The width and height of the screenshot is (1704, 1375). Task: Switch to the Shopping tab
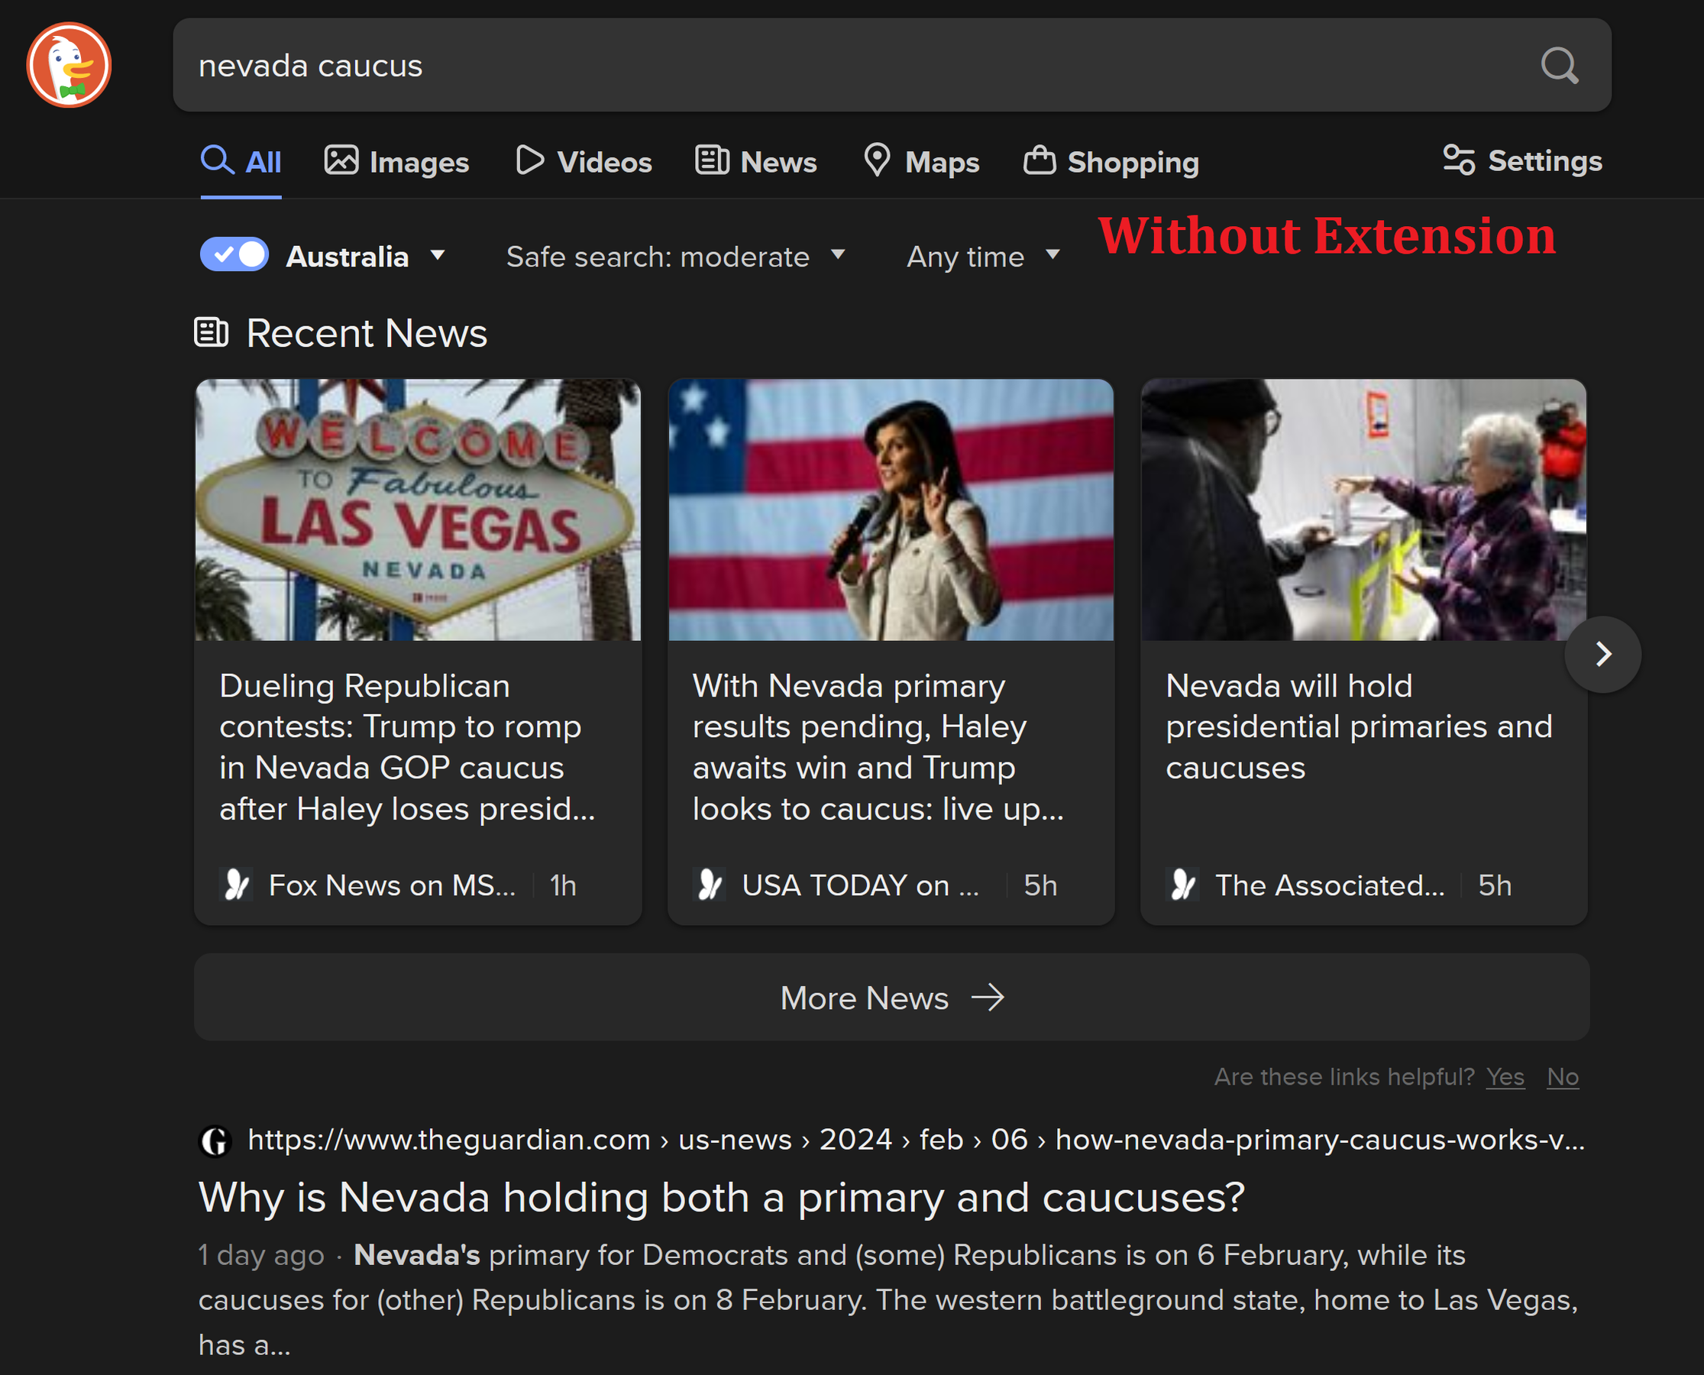point(1111,162)
